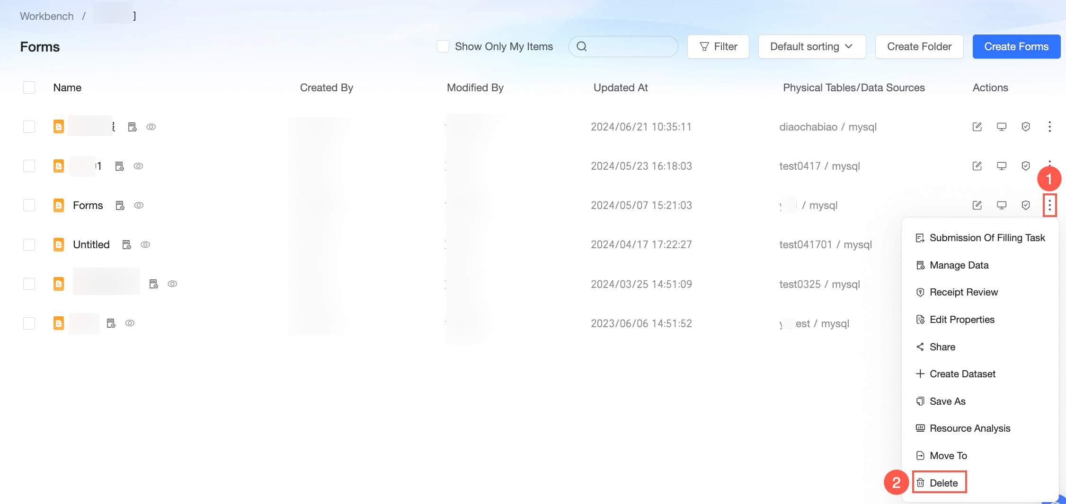Toggle the eye icon beside the Forms name

click(x=139, y=205)
